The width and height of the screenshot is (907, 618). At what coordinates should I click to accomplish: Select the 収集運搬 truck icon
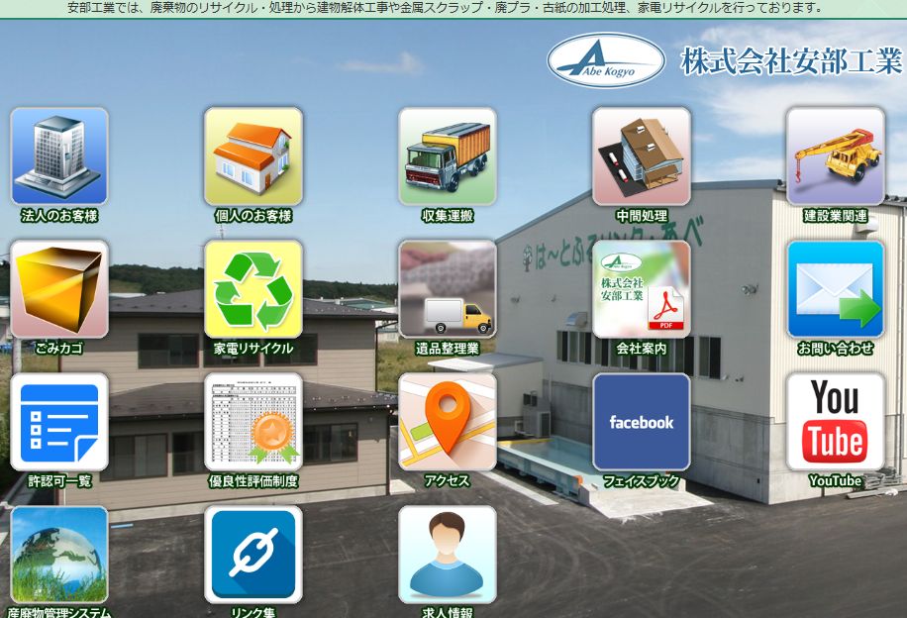(x=448, y=156)
